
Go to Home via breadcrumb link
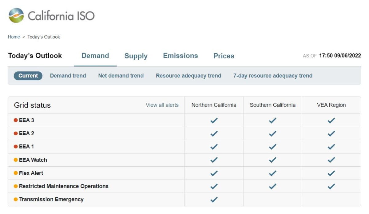14,37
